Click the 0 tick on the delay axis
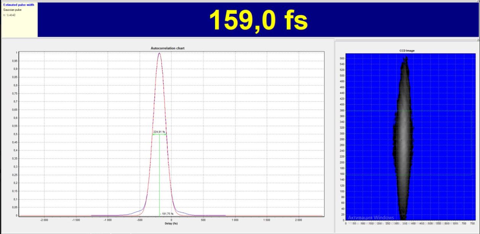480x234 pixels. click(x=171, y=220)
